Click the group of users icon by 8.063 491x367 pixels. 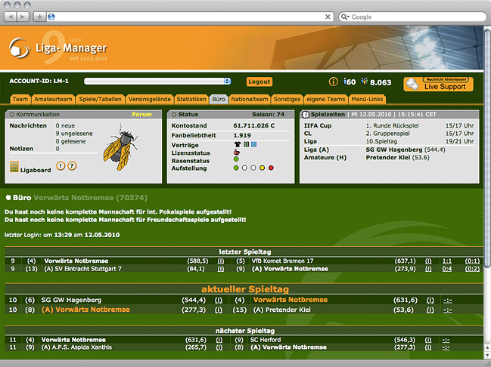pos(364,82)
